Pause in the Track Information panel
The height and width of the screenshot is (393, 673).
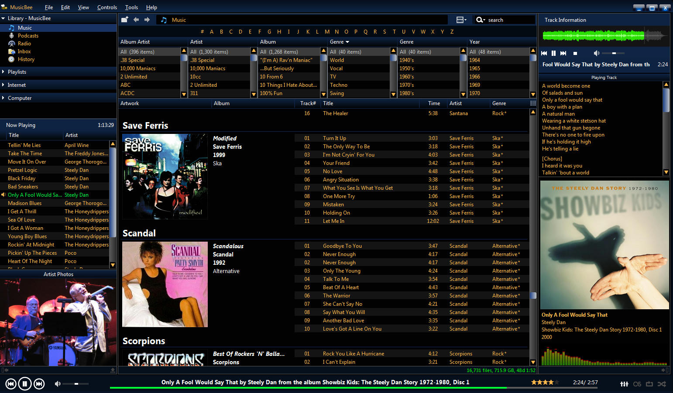(x=553, y=53)
